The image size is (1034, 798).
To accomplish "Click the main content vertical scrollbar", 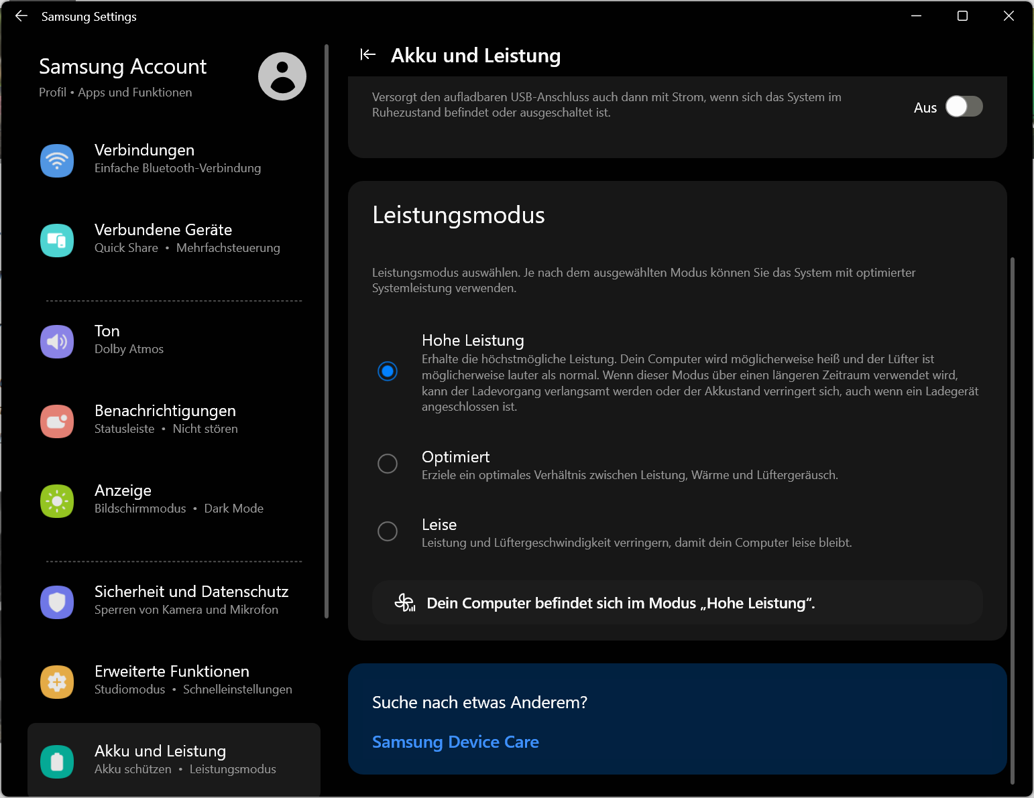I will tap(1013, 520).
